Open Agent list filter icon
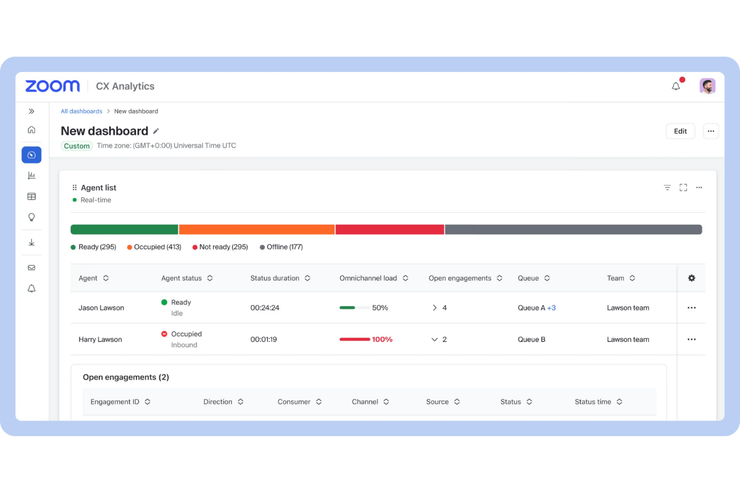 click(x=667, y=188)
